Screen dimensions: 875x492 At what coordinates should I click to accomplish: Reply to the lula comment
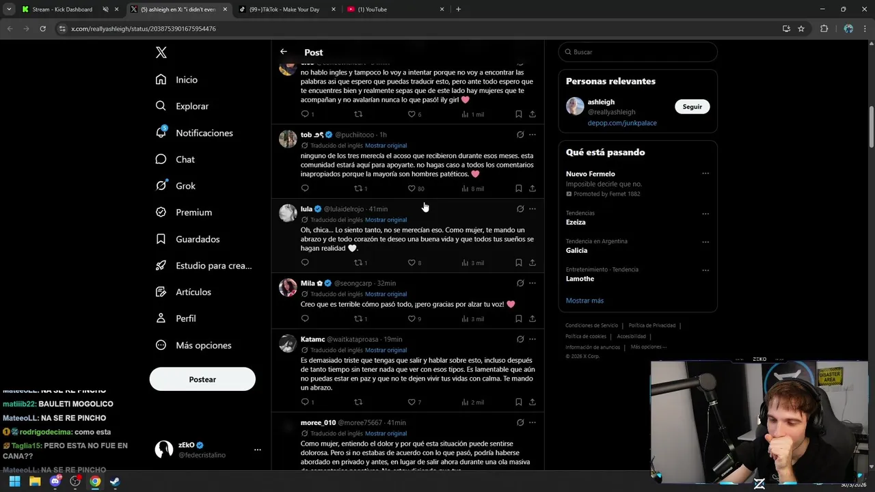point(305,262)
